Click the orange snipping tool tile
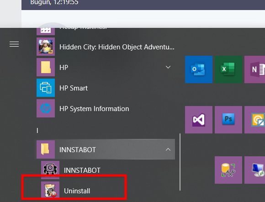The height and width of the screenshot is (202, 265). (254, 120)
